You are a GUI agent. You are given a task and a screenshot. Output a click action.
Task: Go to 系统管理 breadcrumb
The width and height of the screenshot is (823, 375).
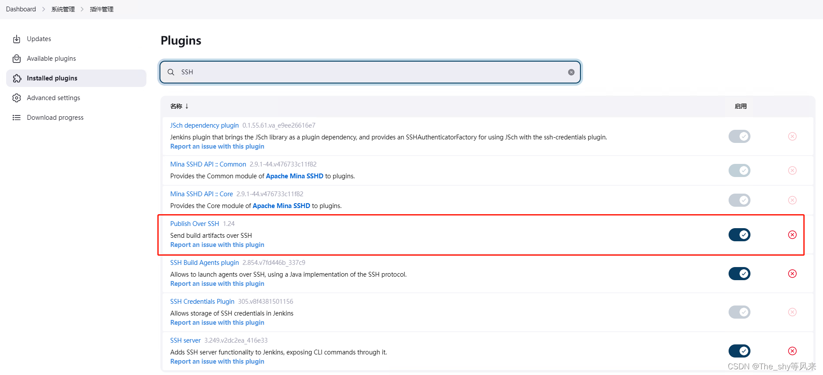(63, 9)
